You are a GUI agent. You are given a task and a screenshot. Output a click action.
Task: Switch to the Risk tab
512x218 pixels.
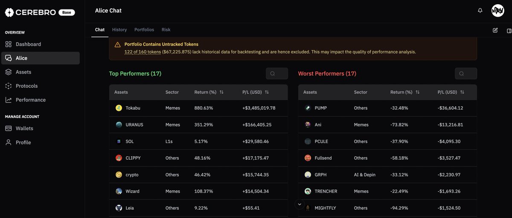166,30
